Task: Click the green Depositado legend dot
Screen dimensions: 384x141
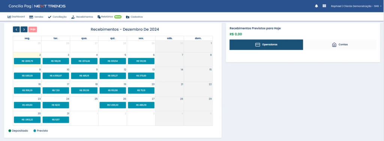Action: (x=10, y=131)
